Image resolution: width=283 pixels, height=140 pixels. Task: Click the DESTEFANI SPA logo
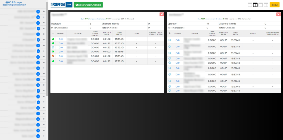(x=61, y=5)
